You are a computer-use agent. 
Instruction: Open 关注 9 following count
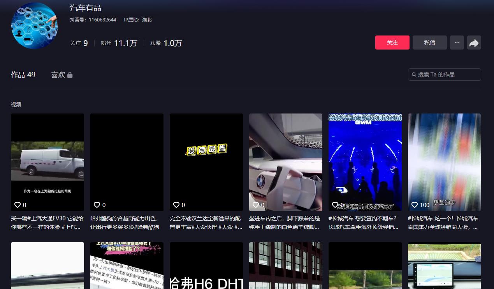(x=79, y=43)
